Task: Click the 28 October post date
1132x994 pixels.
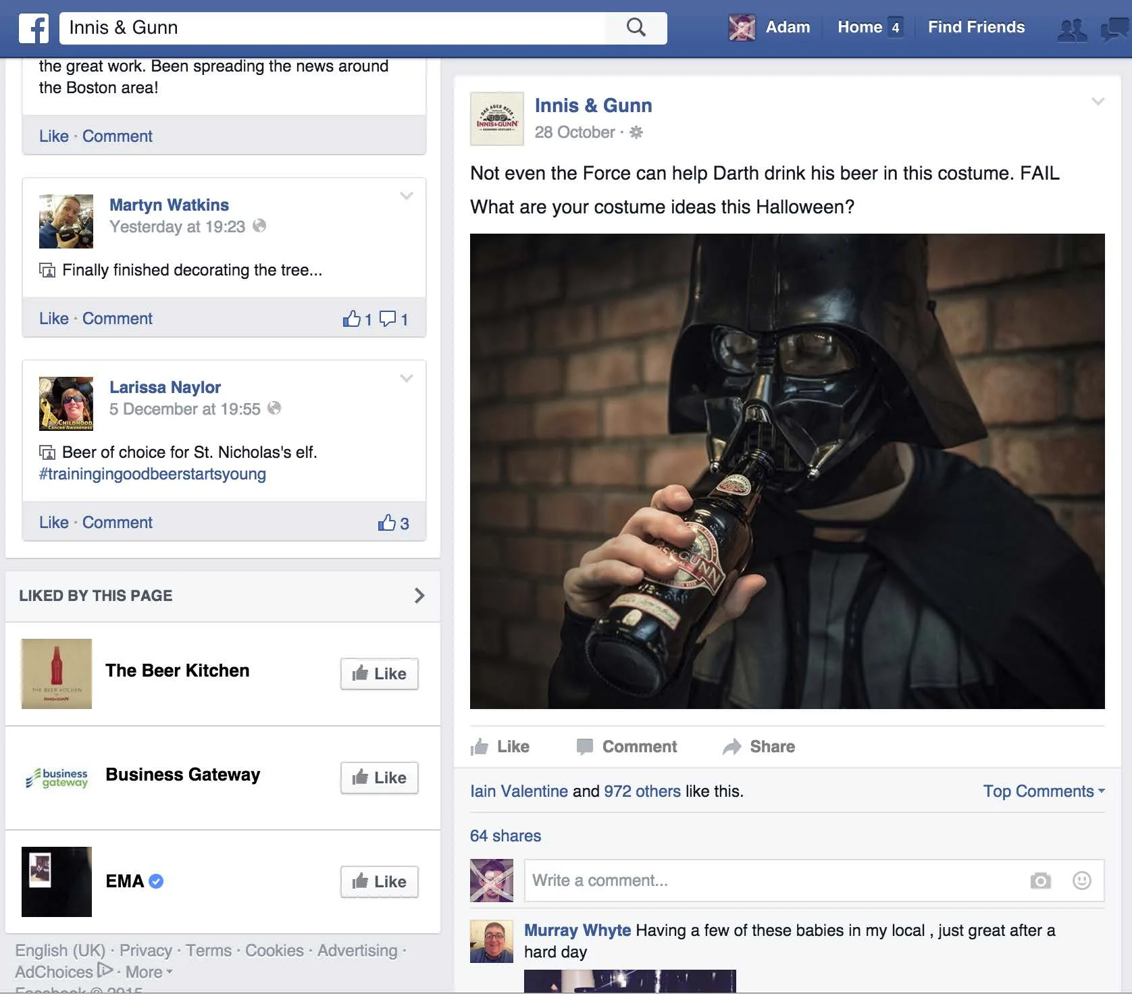Action: [x=575, y=132]
